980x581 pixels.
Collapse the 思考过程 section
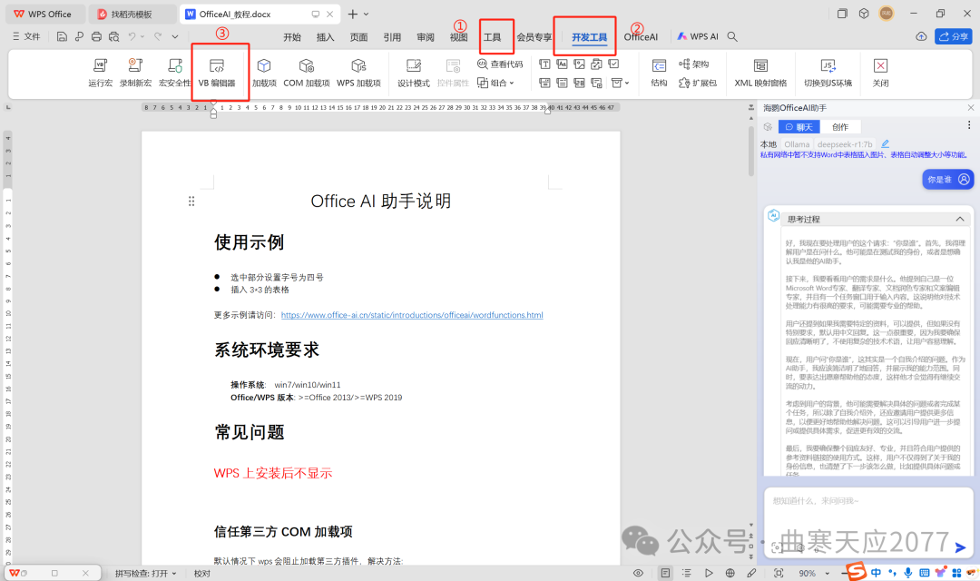coord(959,219)
